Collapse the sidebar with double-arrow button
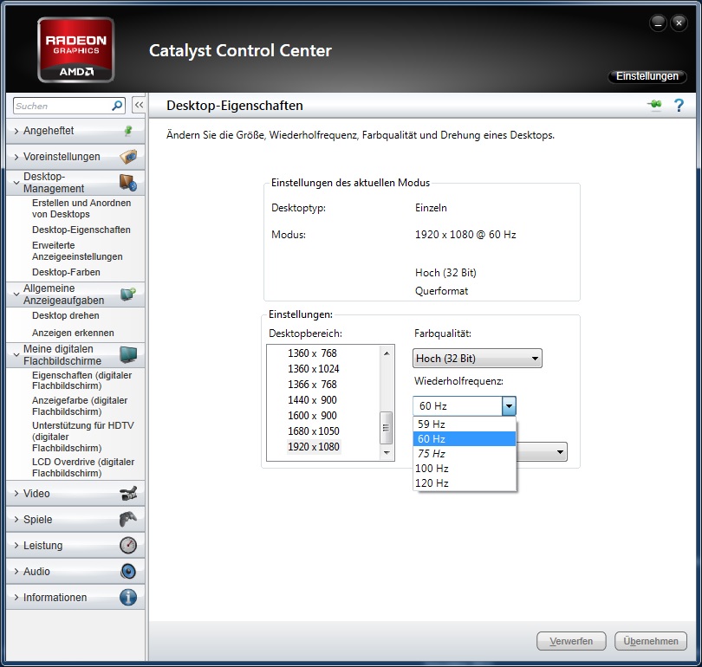The image size is (702, 667). [139, 106]
